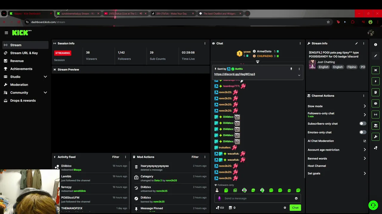The width and height of the screenshot is (382, 214).
Task: Select Stream in the sidebar
Action: (x=25, y=45)
